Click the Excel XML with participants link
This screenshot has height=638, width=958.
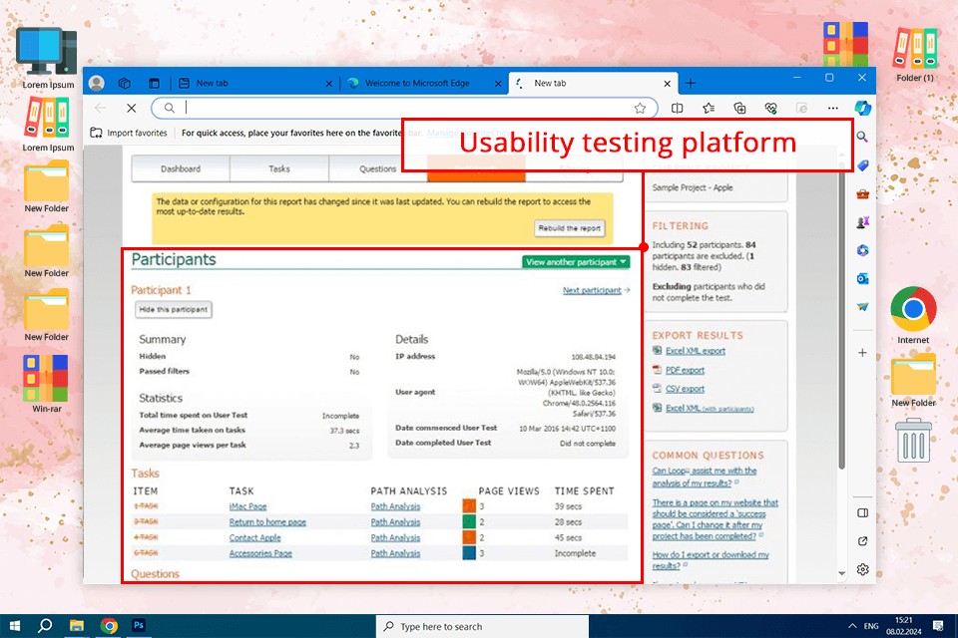click(x=710, y=408)
